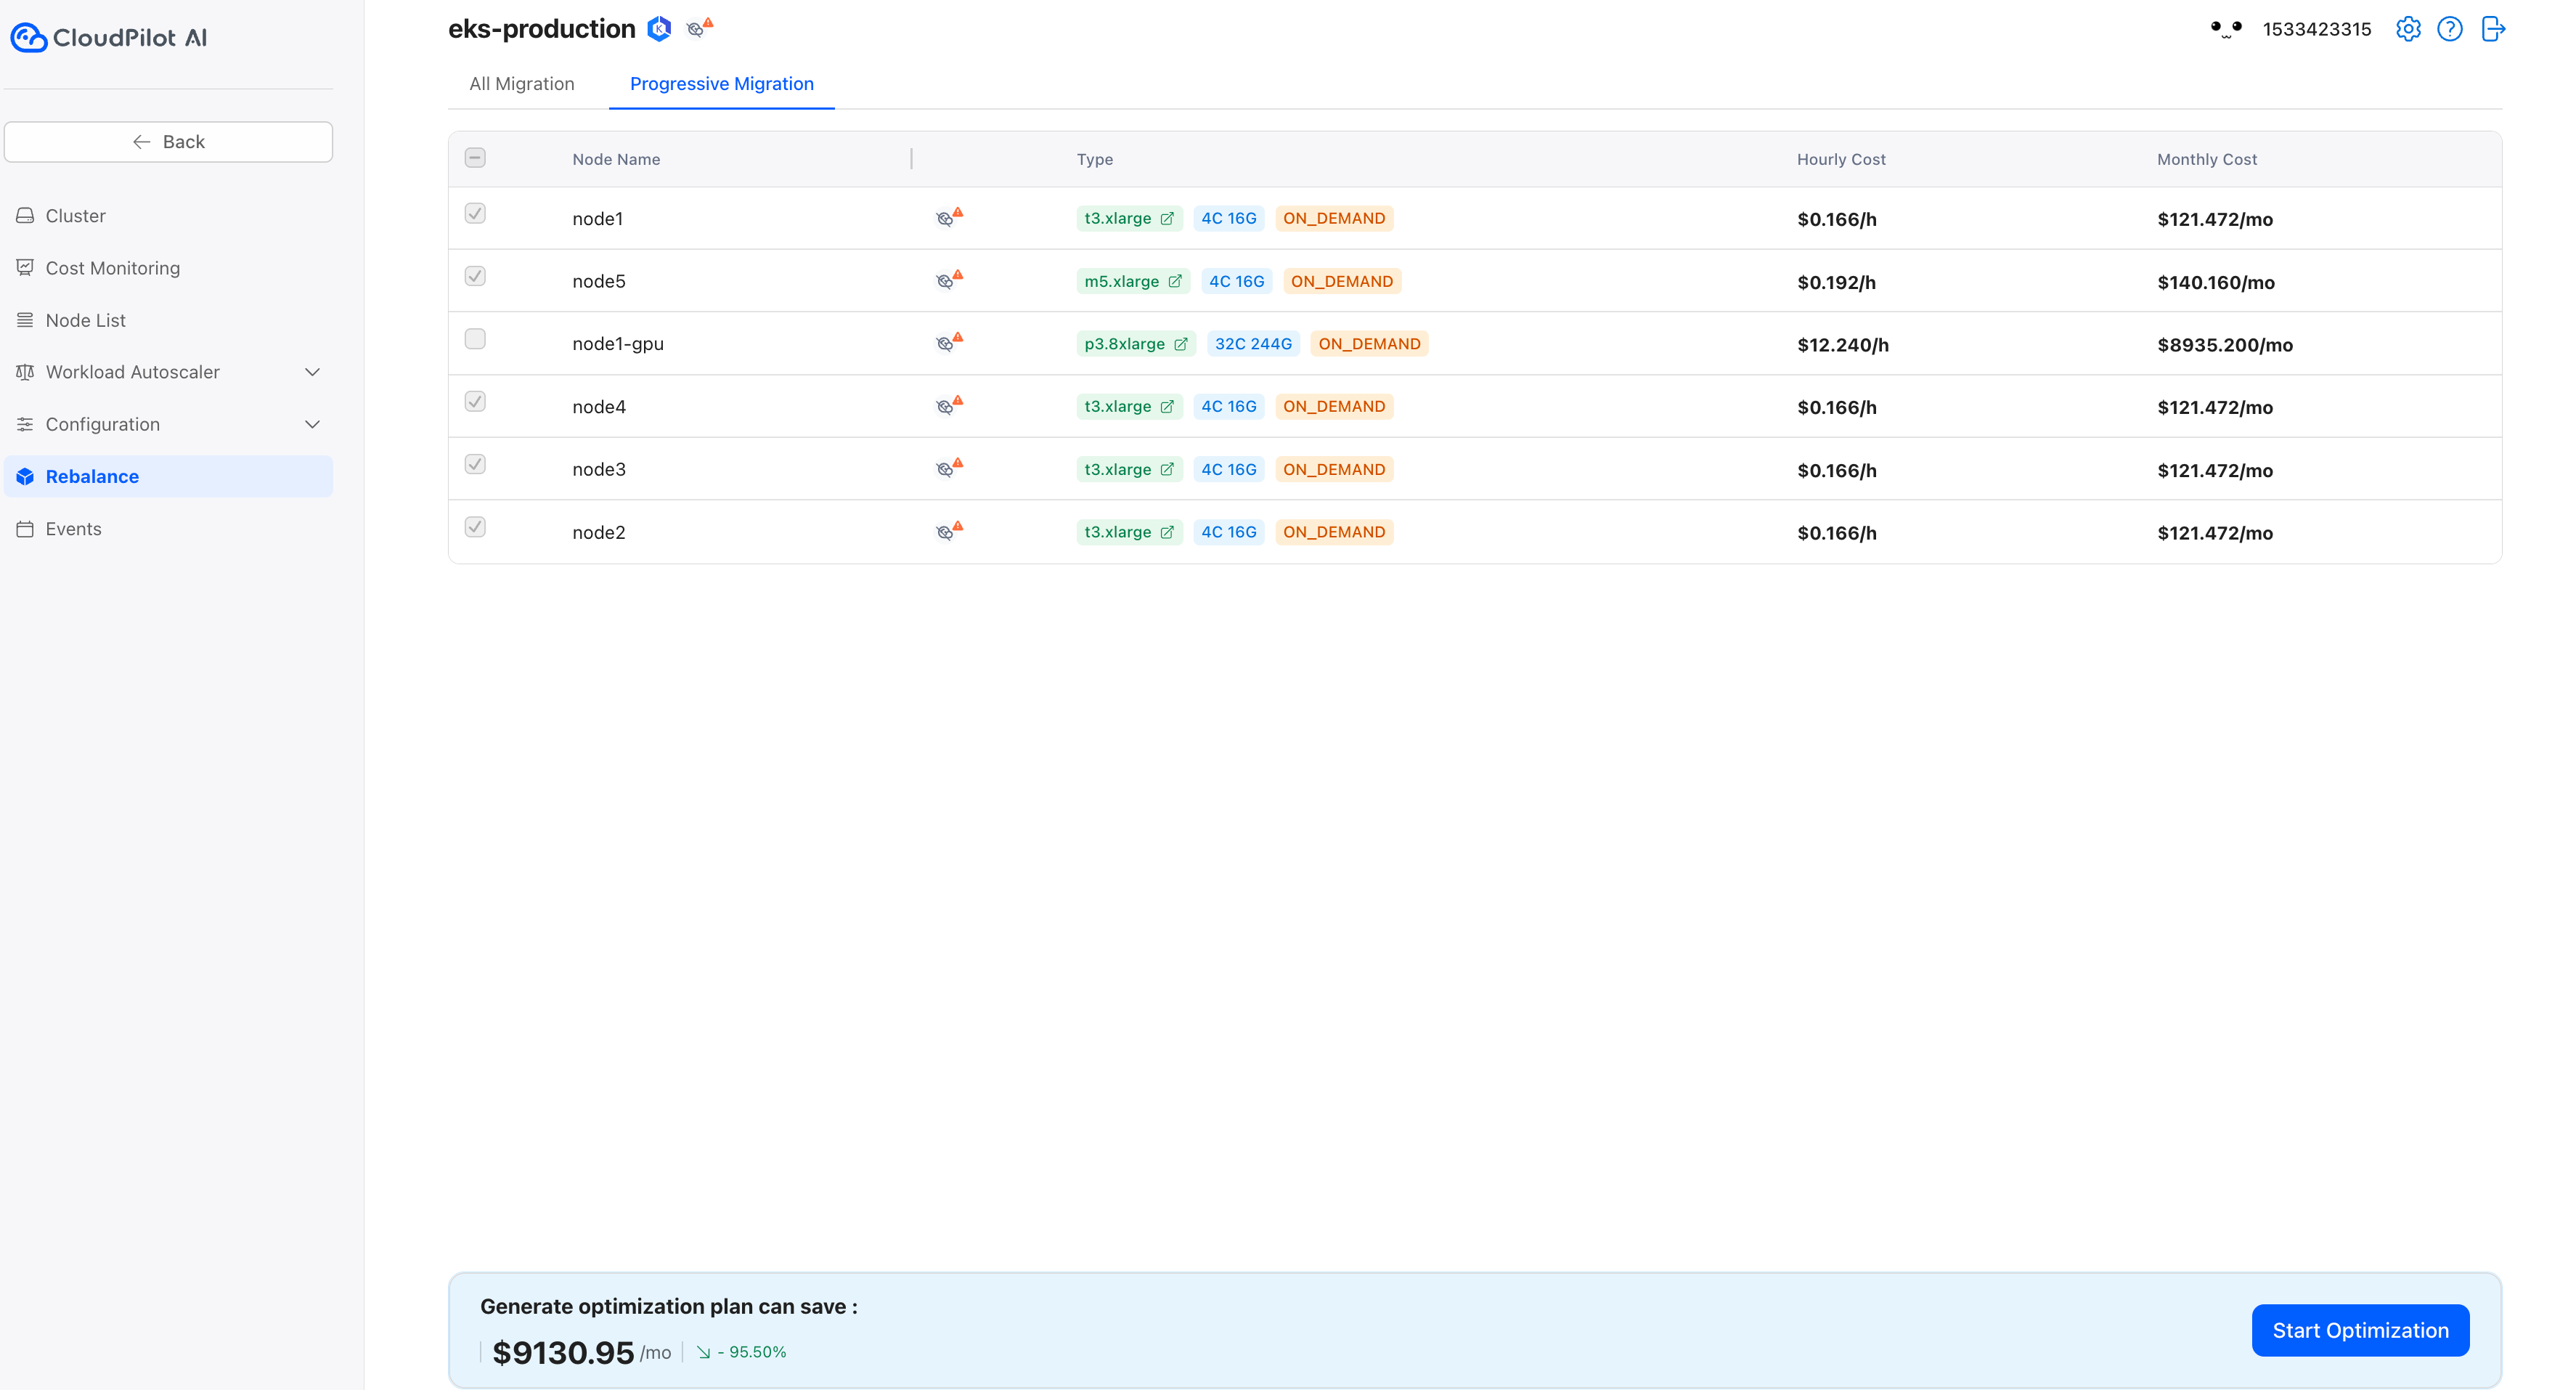Check the node1-gpu row checkbox
This screenshot has height=1390, width=2576.
click(x=475, y=339)
